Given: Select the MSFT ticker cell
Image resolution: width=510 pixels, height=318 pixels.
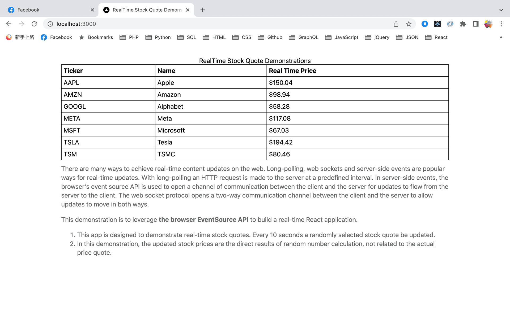Looking at the screenshot, I should (108, 130).
